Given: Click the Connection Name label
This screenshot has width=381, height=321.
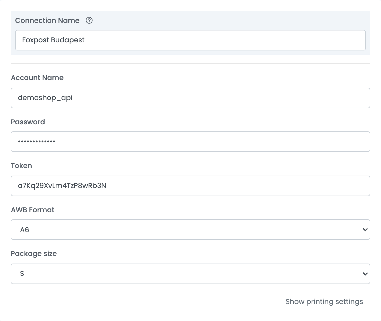Looking at the screenshot, I should 47,21.
